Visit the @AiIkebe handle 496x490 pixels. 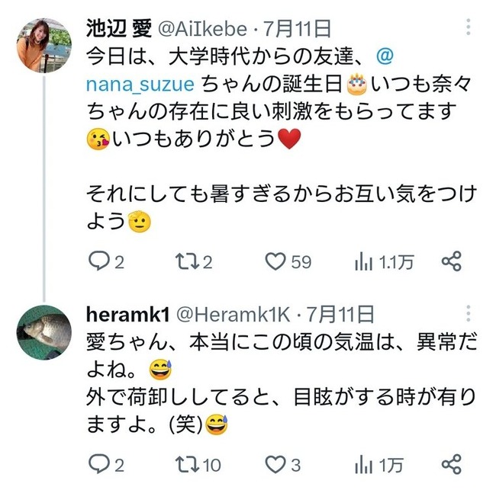click(x=202, y=29)
